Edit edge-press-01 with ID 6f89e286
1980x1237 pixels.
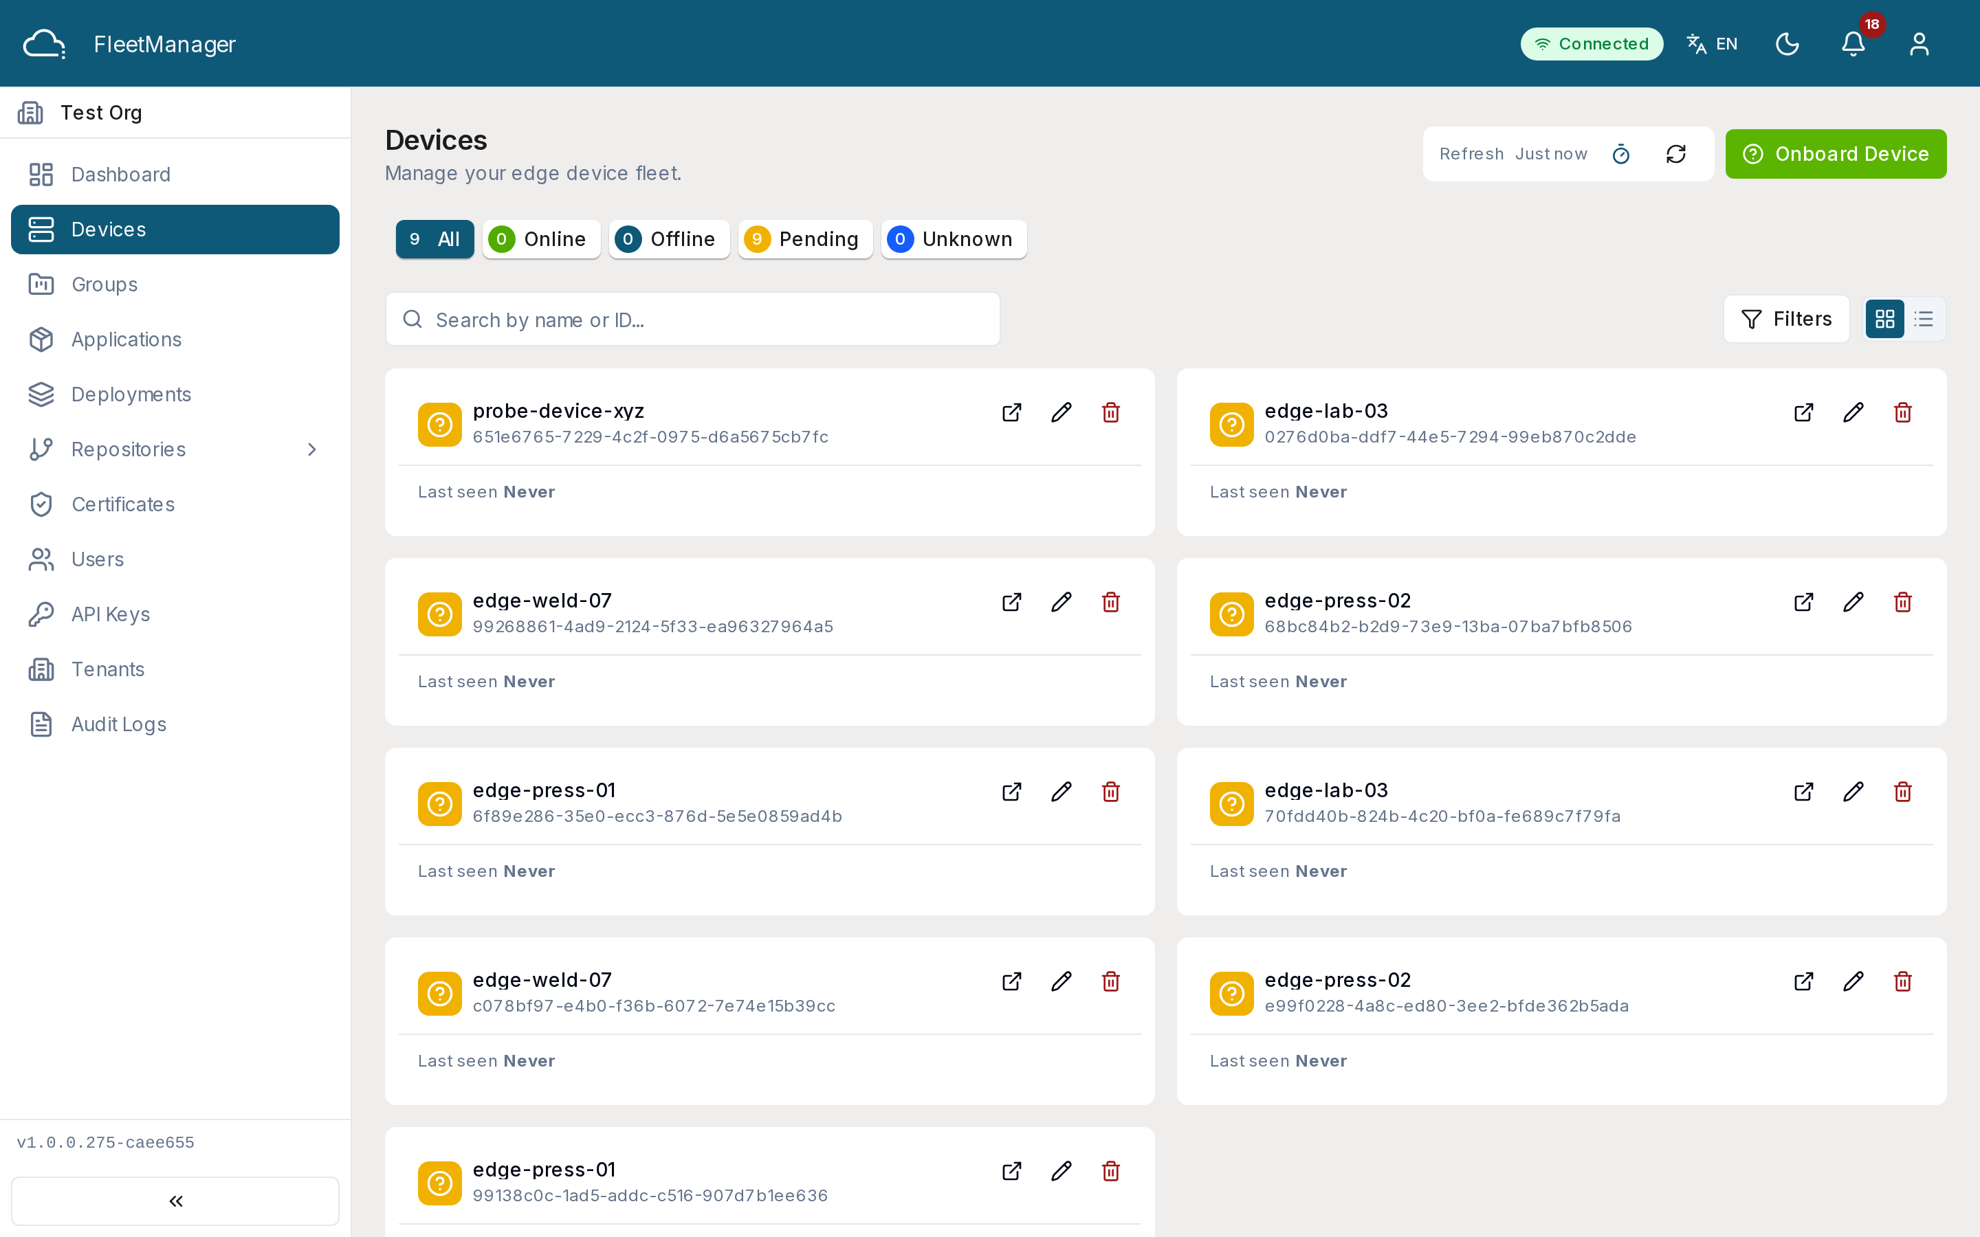(x=1061, y=792)
